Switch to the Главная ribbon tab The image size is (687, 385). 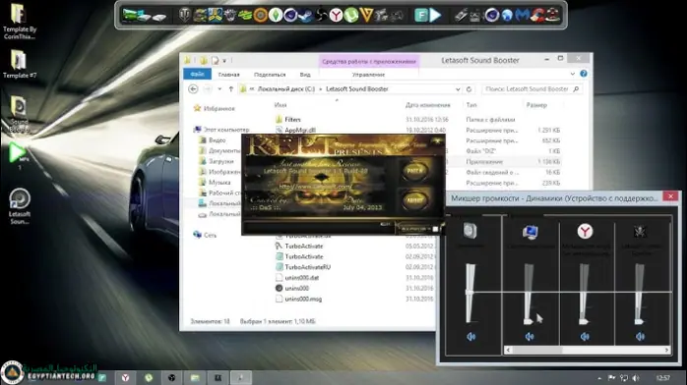(228, 75)
